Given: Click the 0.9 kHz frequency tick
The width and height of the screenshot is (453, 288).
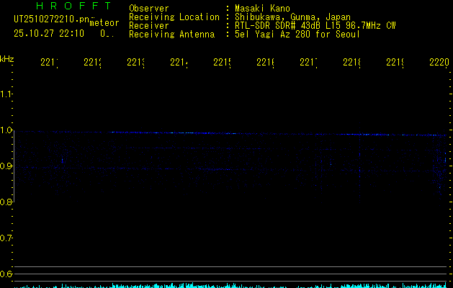Looking at the screenshot, I should (x=6, y=166).
